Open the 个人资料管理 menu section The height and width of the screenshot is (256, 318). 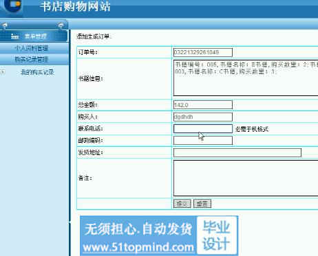[x=34, y=48]
